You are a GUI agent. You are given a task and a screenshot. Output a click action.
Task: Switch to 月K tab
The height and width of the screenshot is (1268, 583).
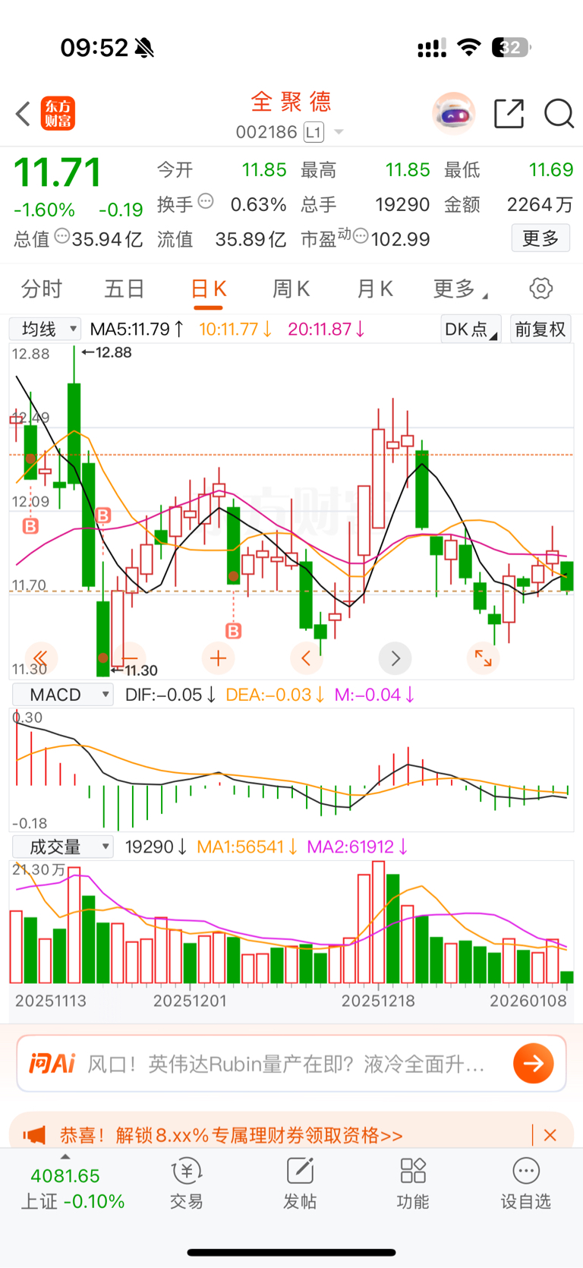(x=374, y=289)
